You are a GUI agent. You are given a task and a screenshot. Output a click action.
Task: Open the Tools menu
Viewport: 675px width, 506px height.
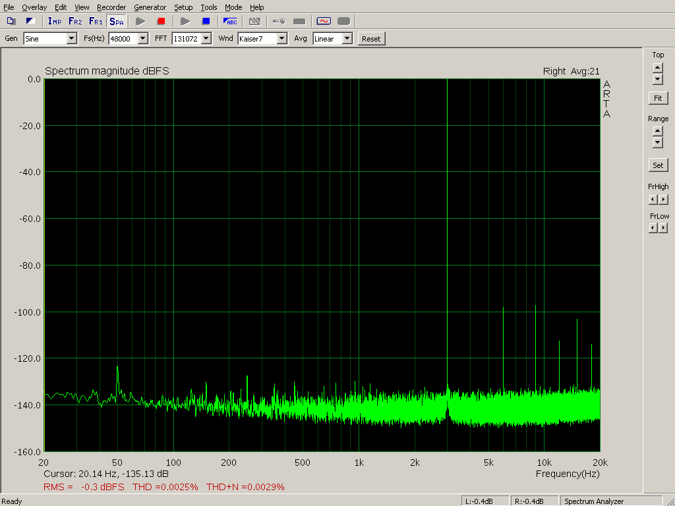[x=209, y=7]
